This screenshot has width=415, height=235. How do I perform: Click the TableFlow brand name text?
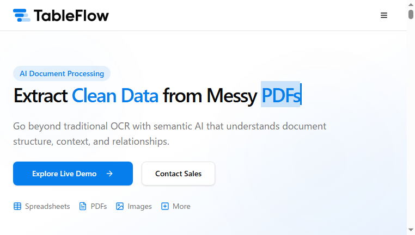pyautogui.click(x=71, y=16)
